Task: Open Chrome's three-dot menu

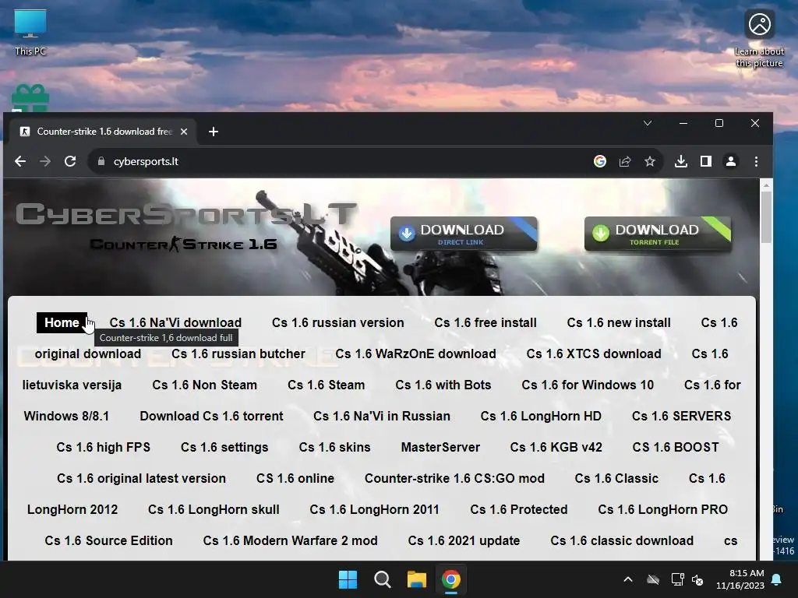Action: (756, 161)
